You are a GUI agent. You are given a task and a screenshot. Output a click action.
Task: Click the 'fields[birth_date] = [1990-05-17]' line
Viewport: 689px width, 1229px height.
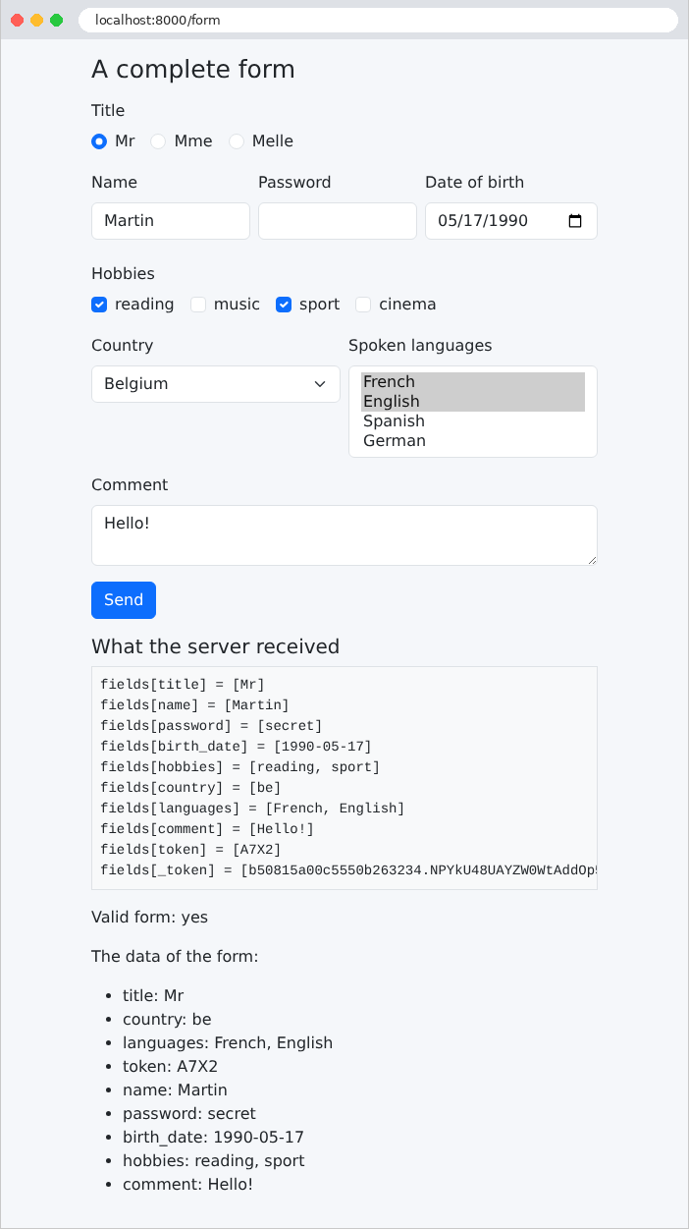point(236,747)
